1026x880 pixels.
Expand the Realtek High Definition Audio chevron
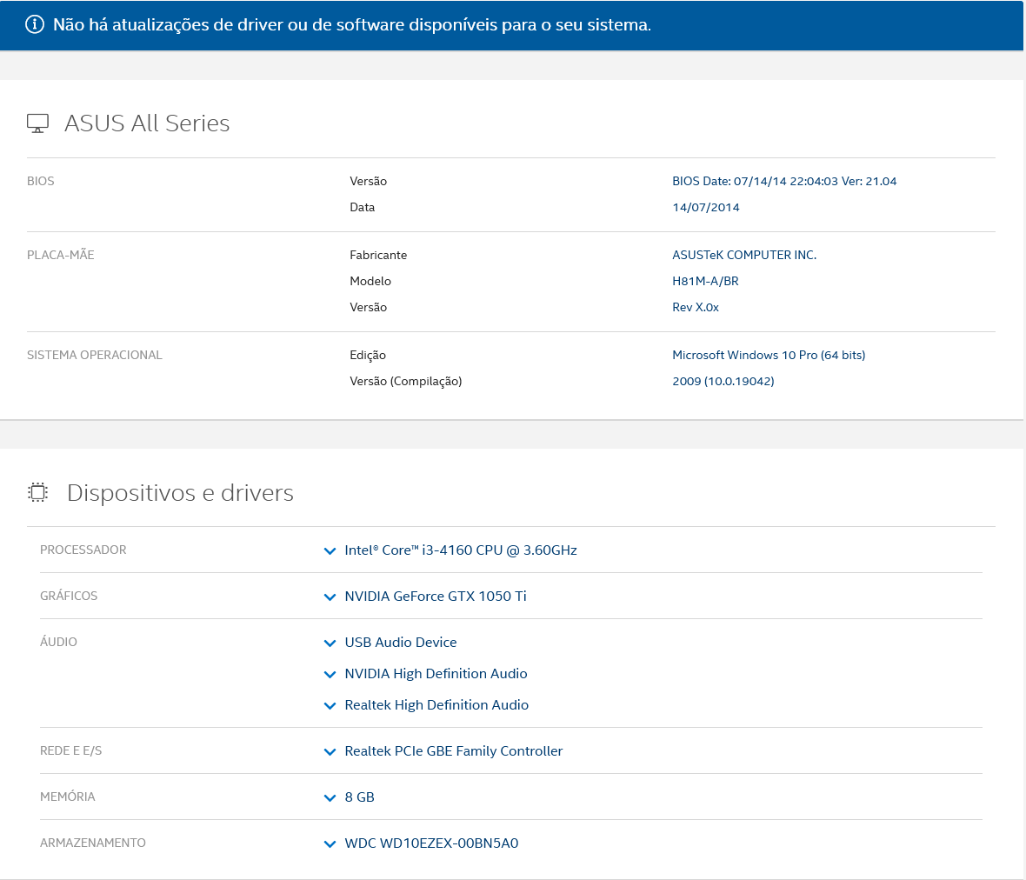pos(330,706)
